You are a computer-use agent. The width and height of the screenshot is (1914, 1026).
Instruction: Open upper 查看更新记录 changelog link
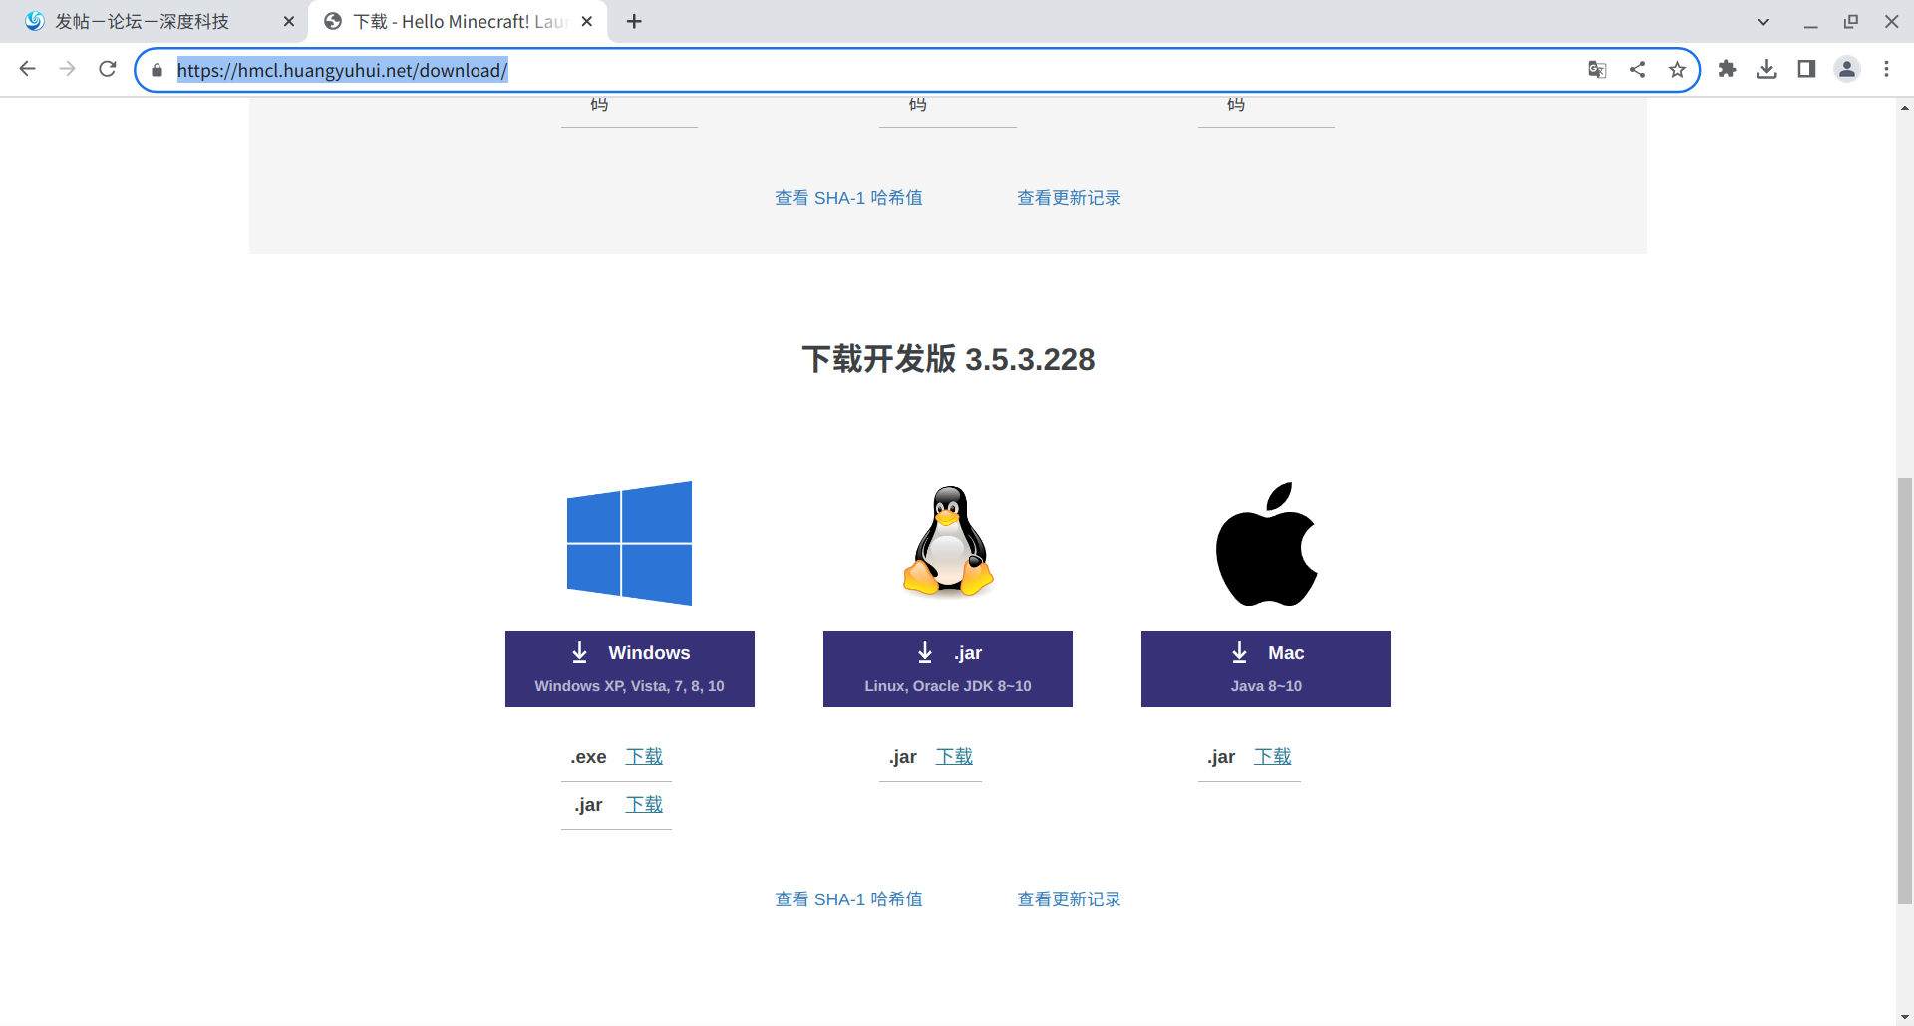(x=1069, y=198)
